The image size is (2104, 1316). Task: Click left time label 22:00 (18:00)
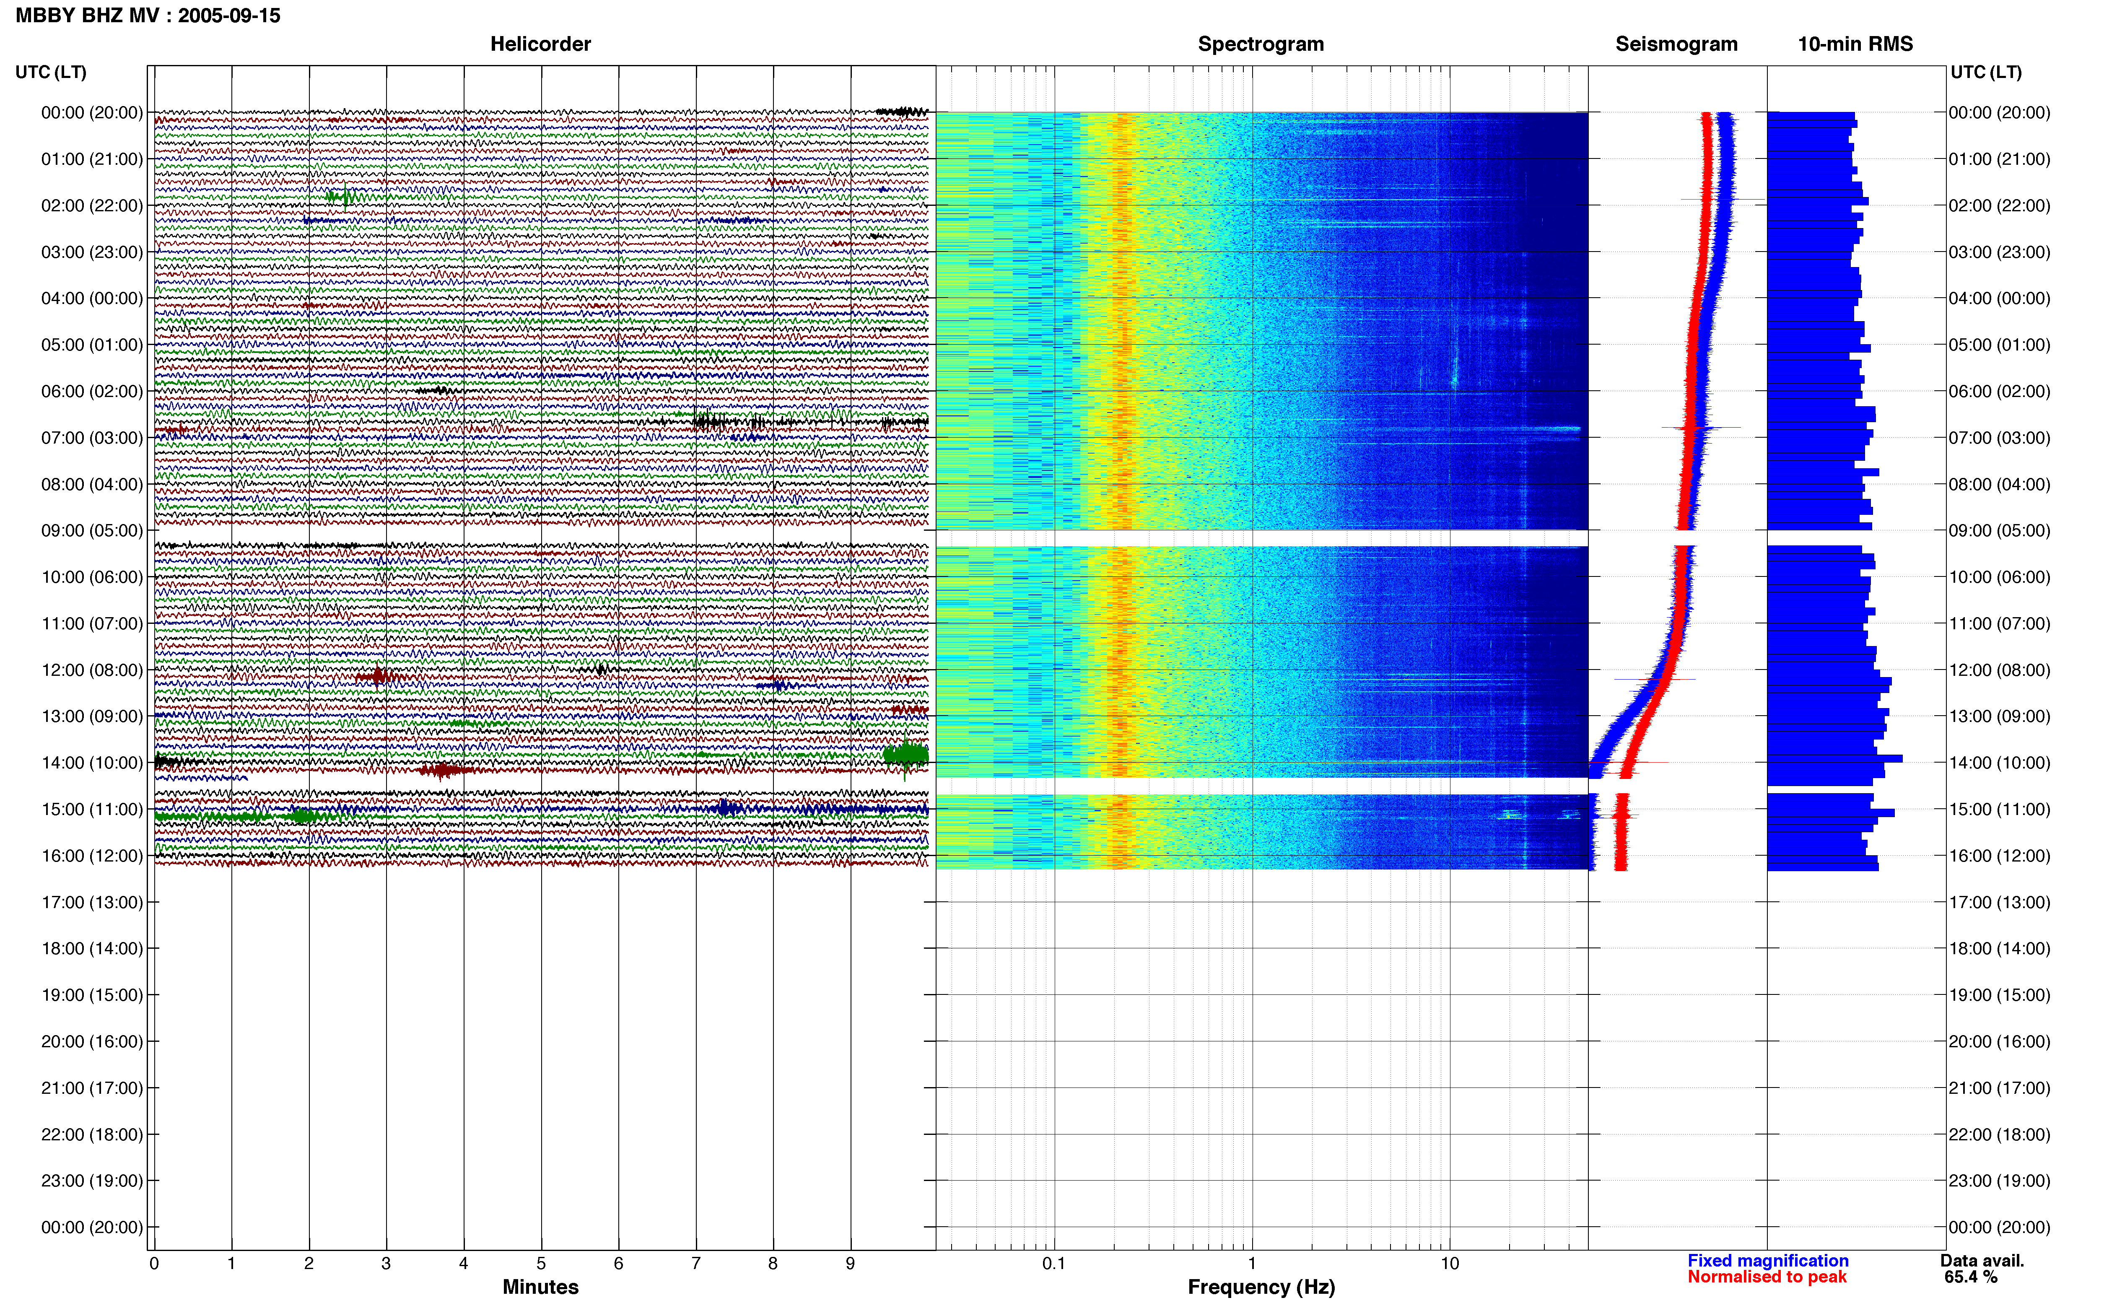click(92, 1134)
